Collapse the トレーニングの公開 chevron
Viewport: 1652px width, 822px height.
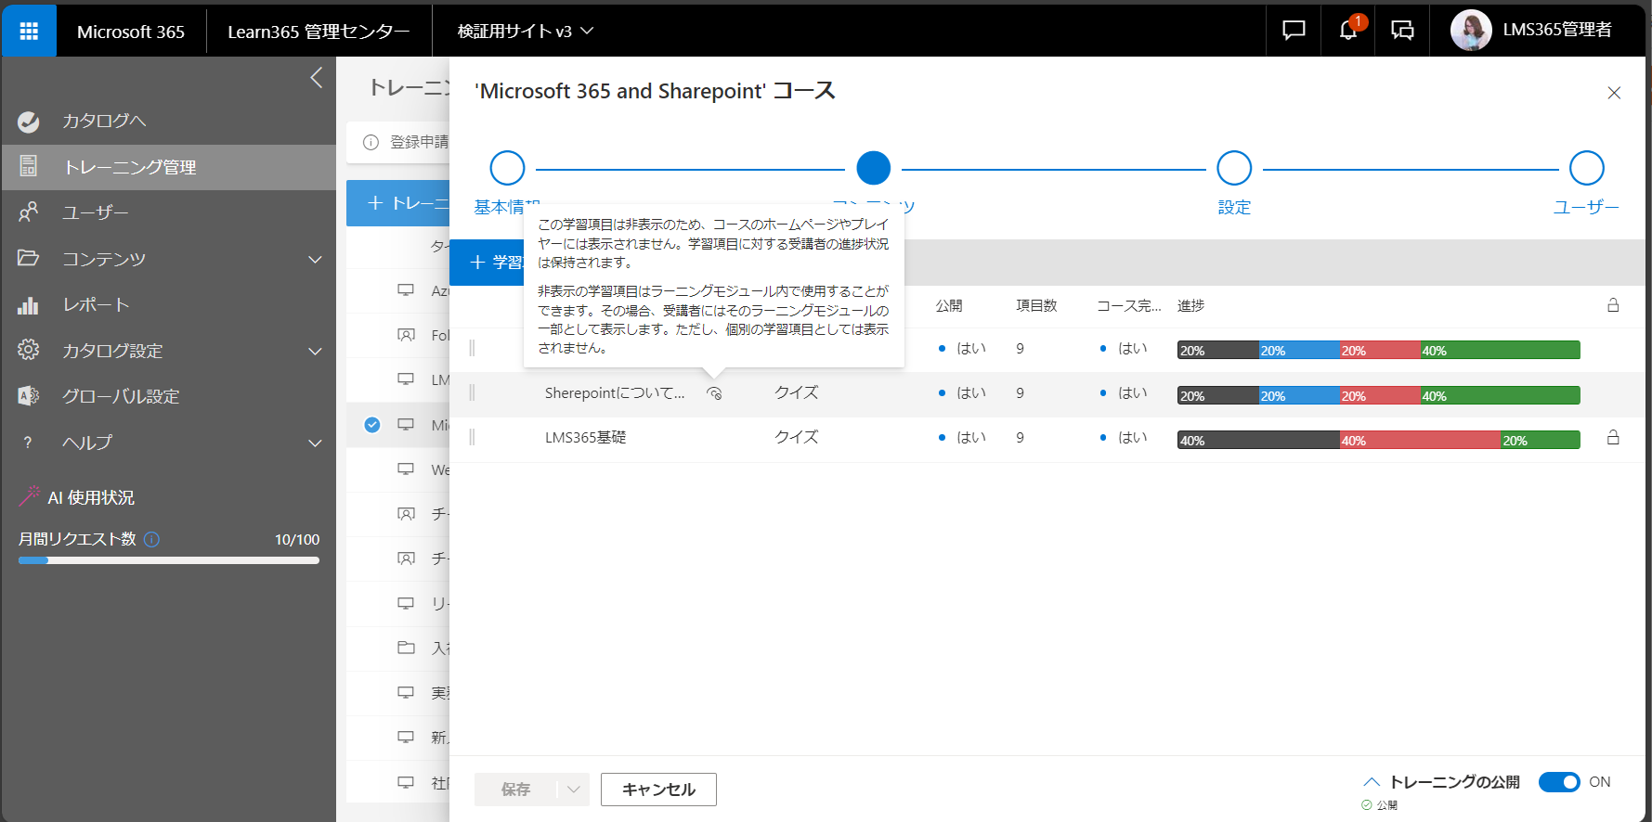1372,782
